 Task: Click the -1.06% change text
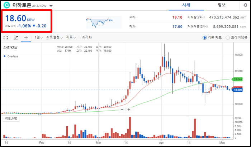point(24,26)
